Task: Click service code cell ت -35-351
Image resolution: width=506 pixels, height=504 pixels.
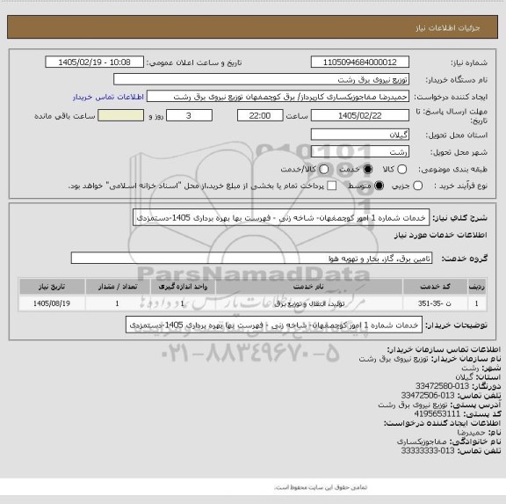Action: [x=435, y=303]
